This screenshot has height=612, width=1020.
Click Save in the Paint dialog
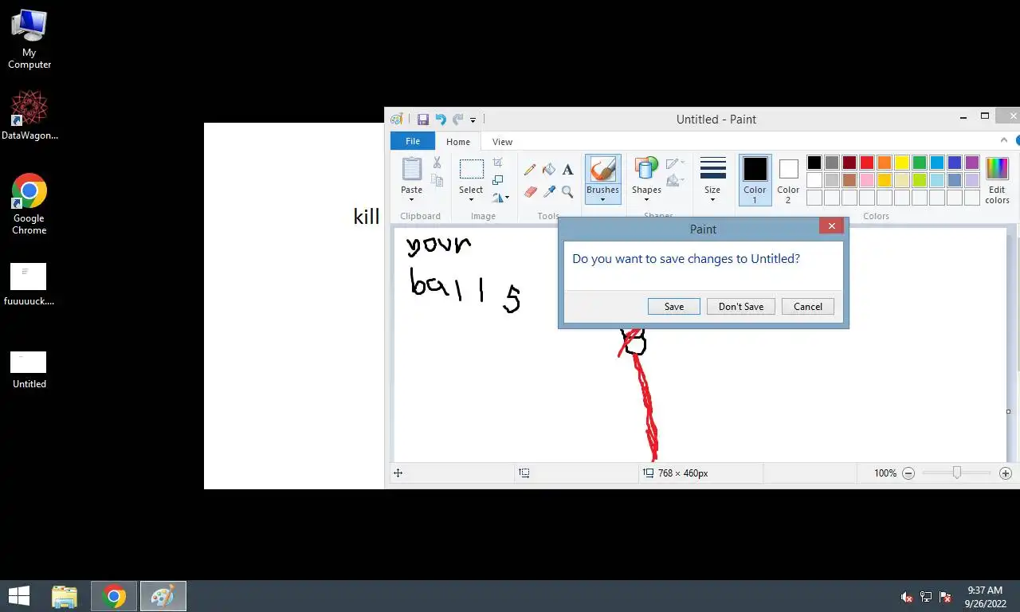coord(674,306)
